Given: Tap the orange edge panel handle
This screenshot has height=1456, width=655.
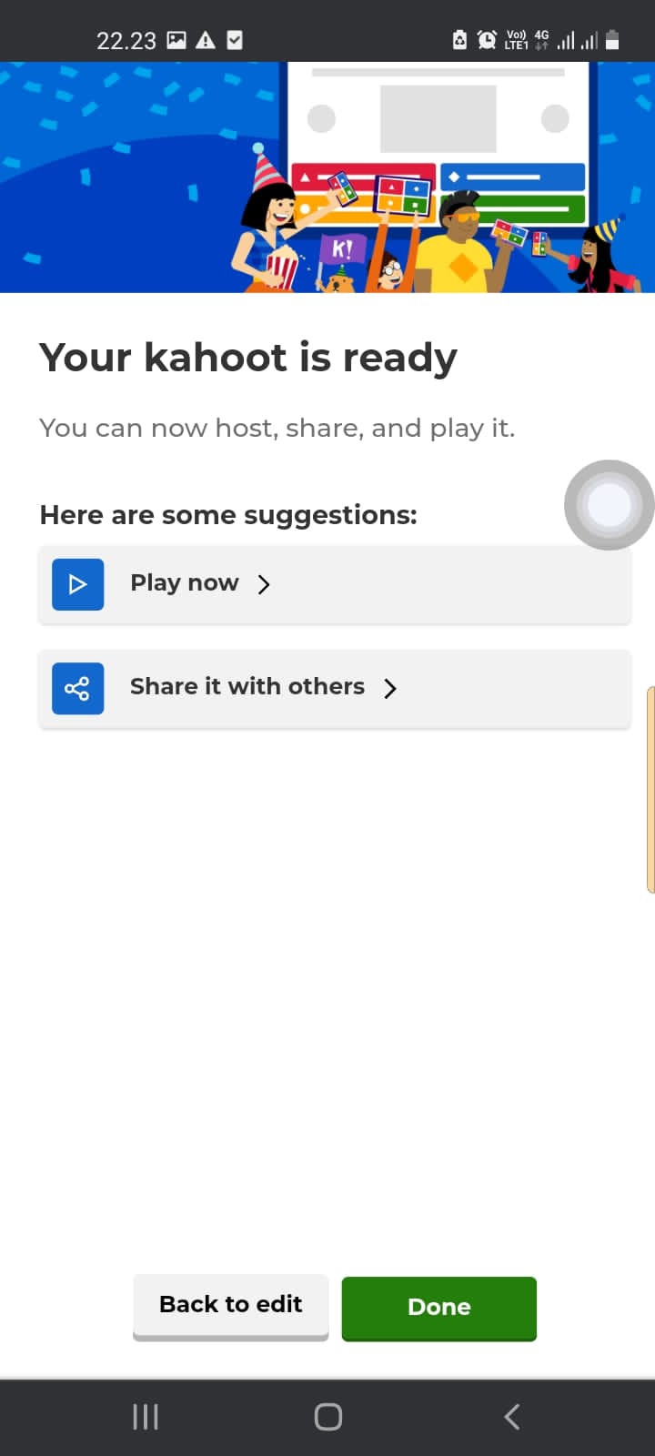Looking at the screenshot, I should tap(650, 790).
